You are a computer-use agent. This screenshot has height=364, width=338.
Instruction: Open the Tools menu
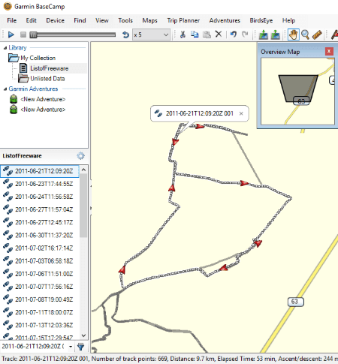pyautogui.click(x=125, y=20)
